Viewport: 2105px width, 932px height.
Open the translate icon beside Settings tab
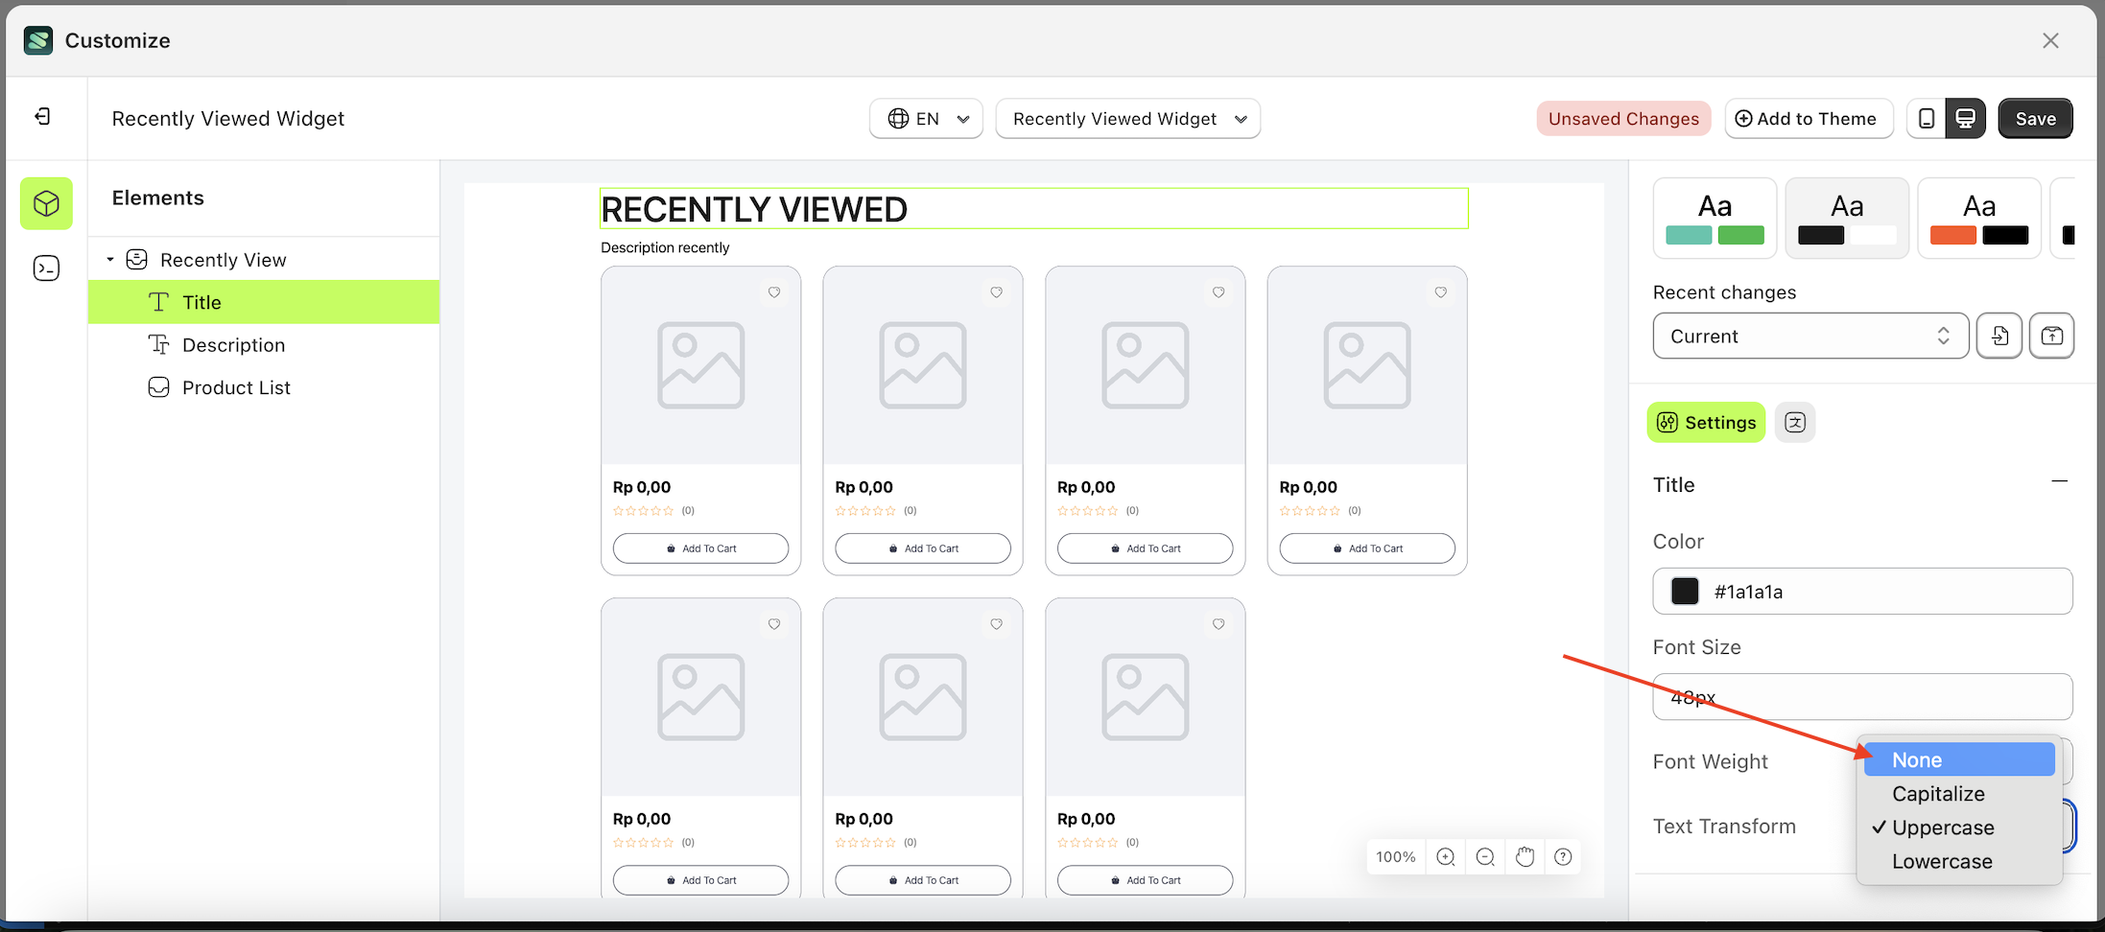click(x=1794, y=422)
